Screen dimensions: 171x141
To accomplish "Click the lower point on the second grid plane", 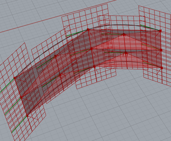I will pyautogui.click(x=60, y=75).
